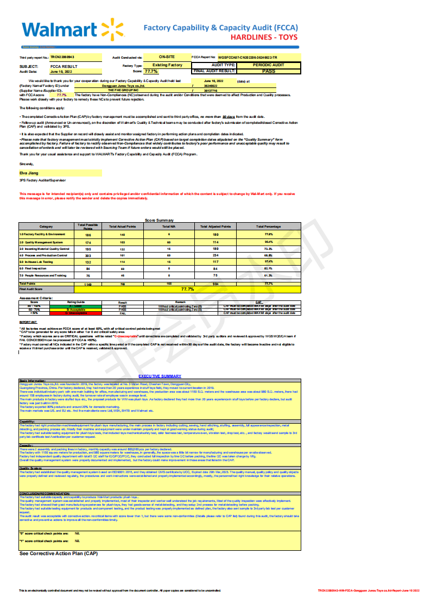Click the red confidentiality notice paragraph
Image resolution: width=431 pixels, height=610 pixels.
[x=157, y=196]
